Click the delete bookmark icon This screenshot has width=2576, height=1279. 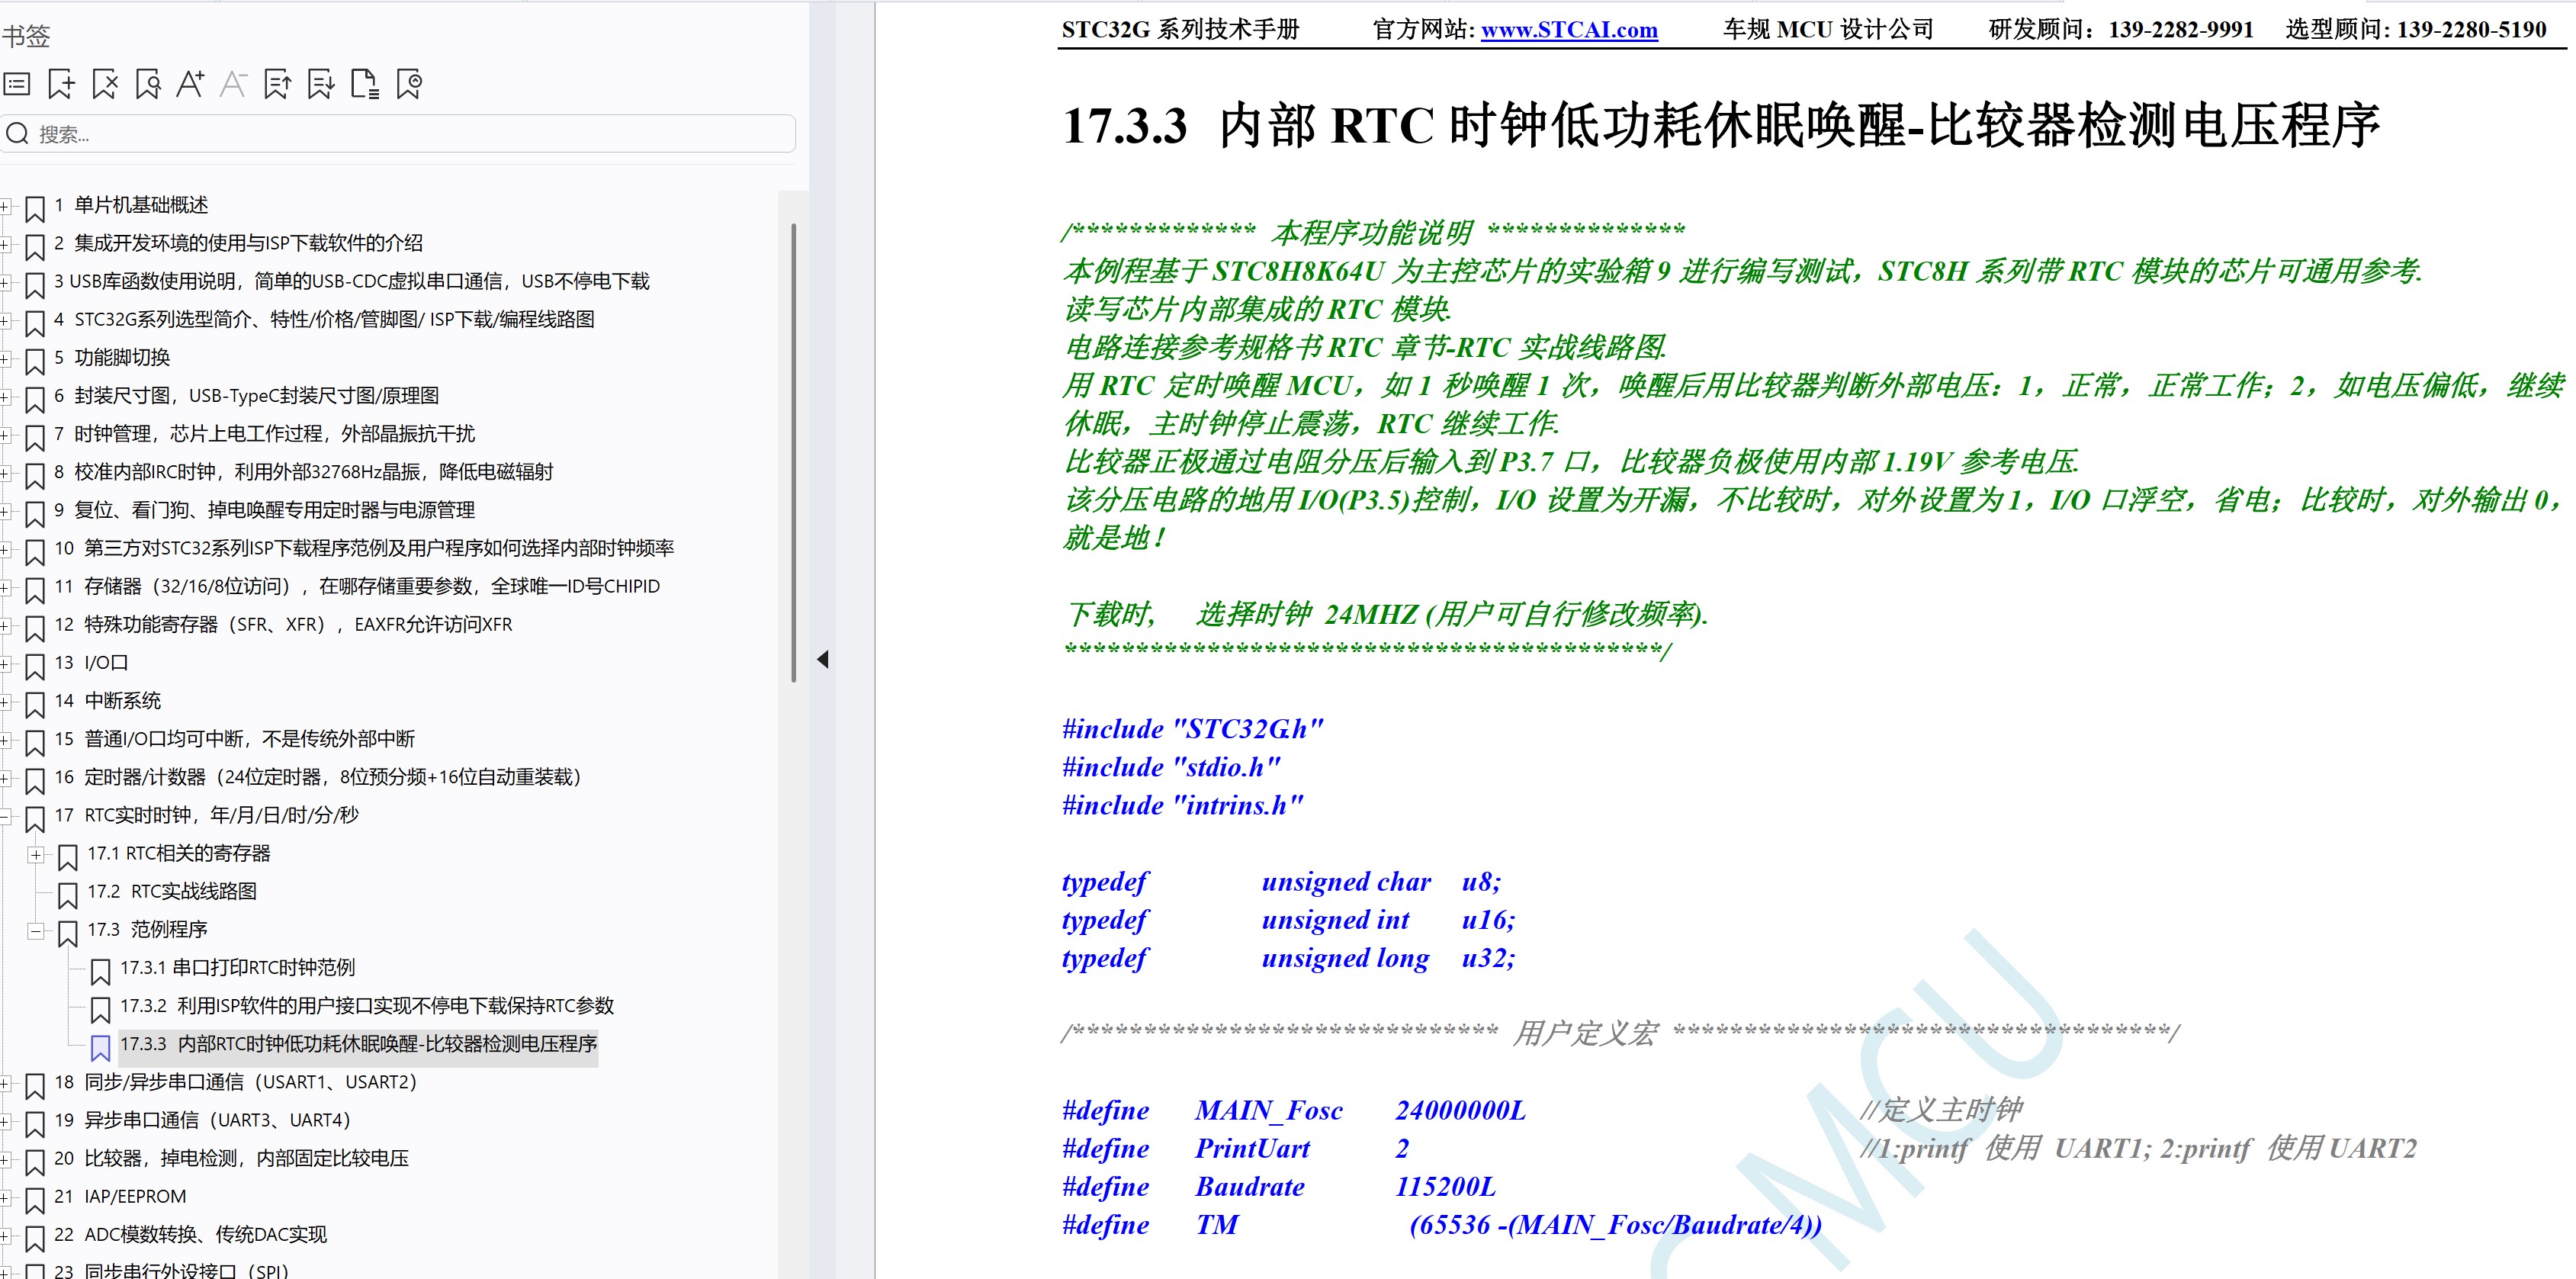pos(105,84)
